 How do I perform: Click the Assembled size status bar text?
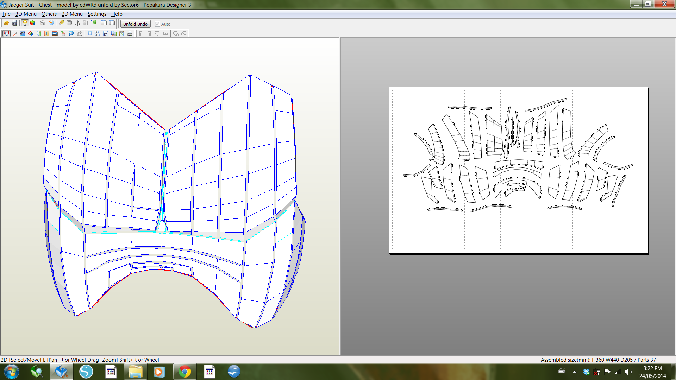[598, 360]
